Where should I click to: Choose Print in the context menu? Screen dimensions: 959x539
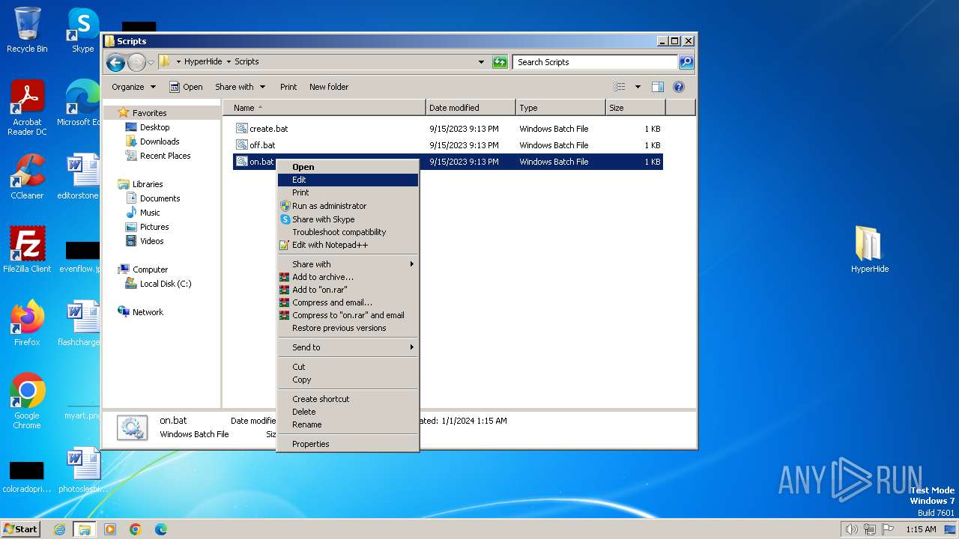pos(348,192)
